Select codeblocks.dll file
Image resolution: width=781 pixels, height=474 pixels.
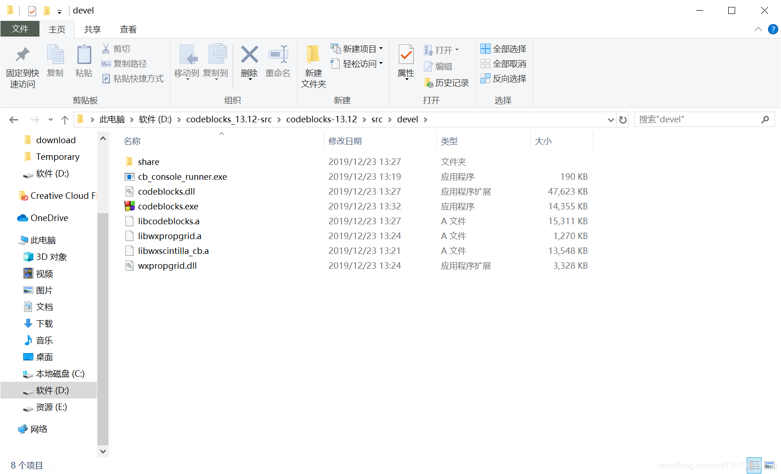tap(166, 191)
